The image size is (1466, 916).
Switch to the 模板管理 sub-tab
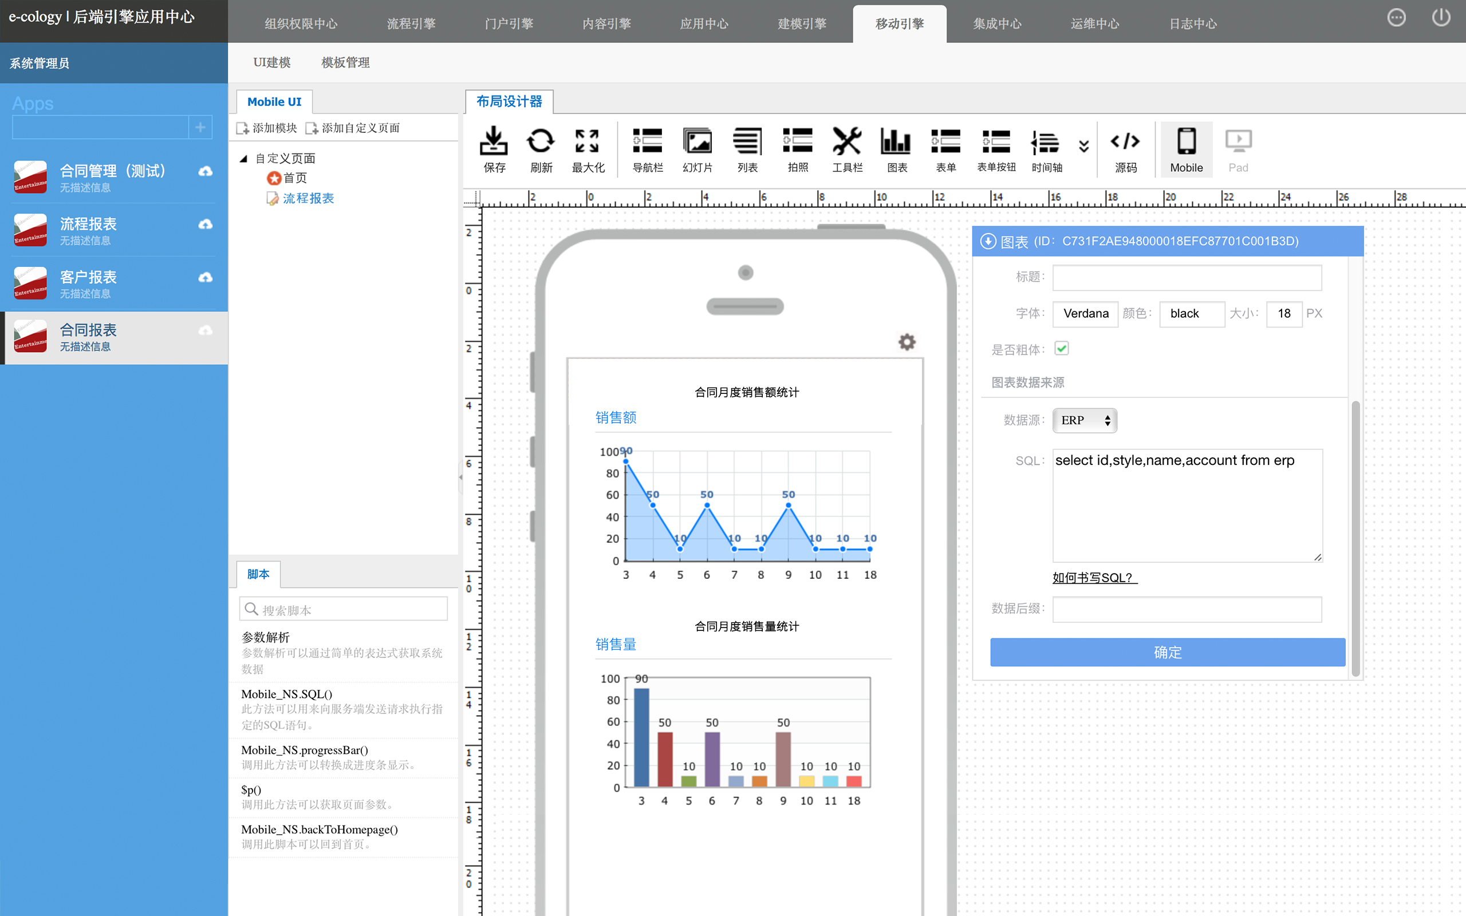[345, 62]
